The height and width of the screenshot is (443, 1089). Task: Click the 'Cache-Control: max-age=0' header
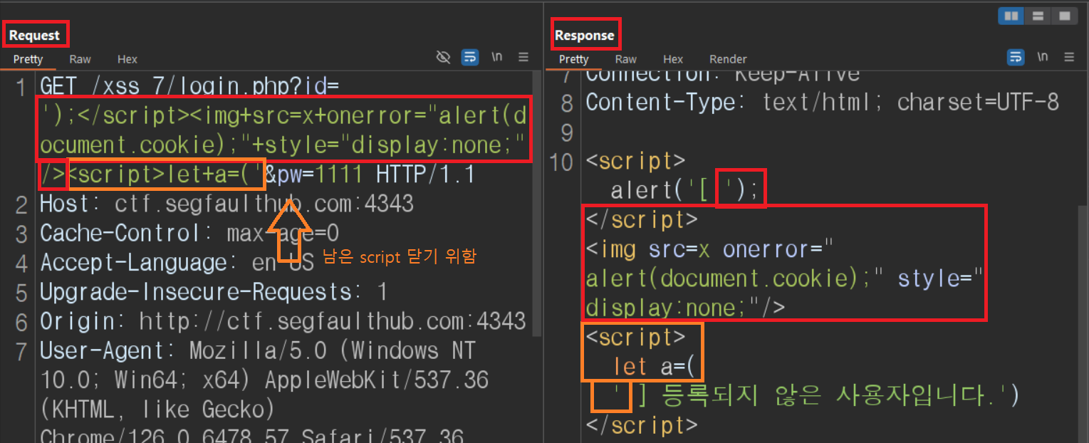189,234
